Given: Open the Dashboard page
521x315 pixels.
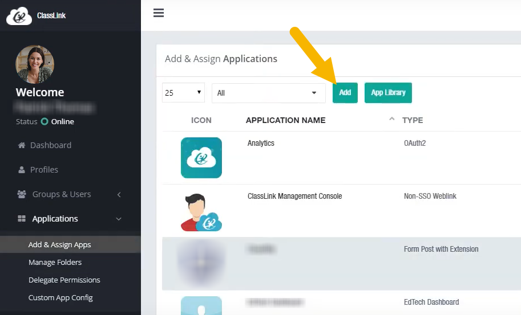Looking at the screenshot, I should coord(51,145).
